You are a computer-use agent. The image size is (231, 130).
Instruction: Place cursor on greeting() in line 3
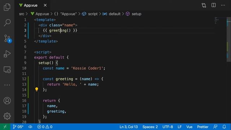click(60, 30)
